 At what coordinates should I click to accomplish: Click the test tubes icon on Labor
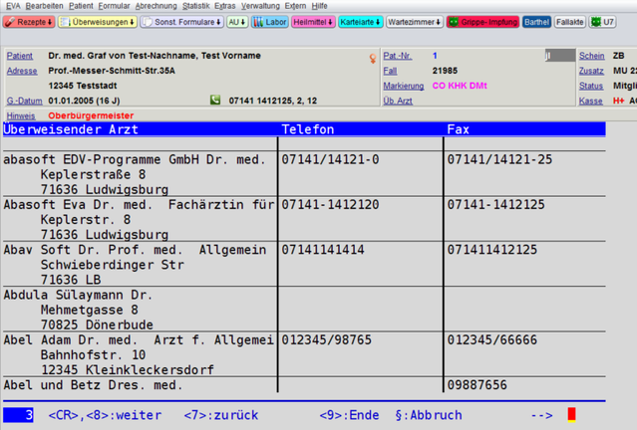258,22
